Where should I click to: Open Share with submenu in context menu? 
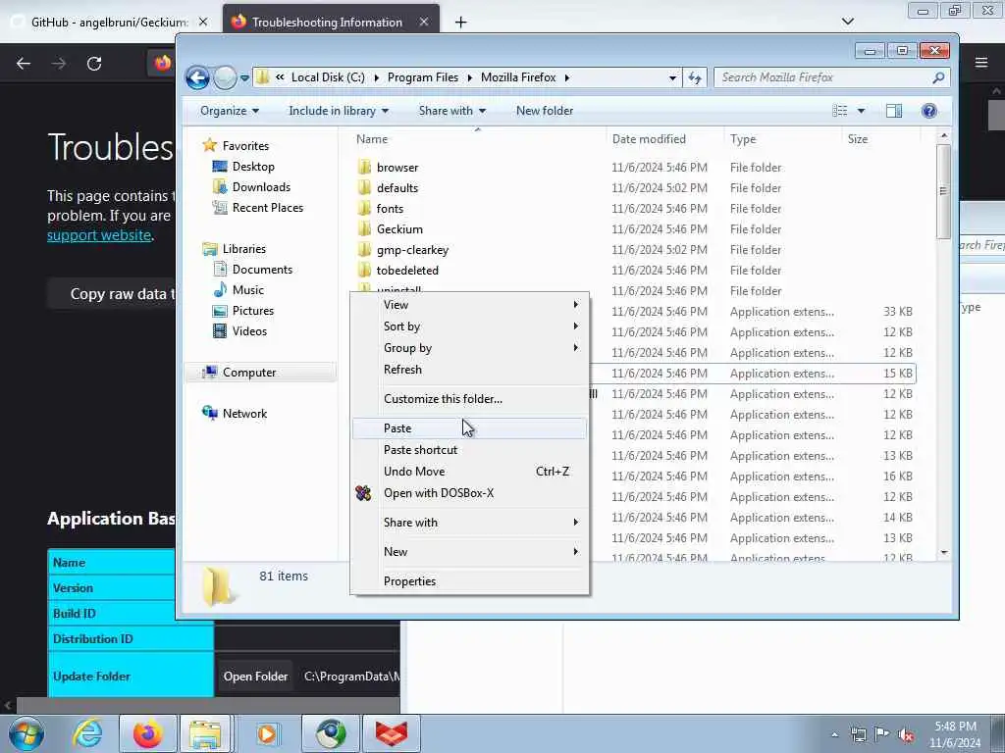click(x=469, y=523)
